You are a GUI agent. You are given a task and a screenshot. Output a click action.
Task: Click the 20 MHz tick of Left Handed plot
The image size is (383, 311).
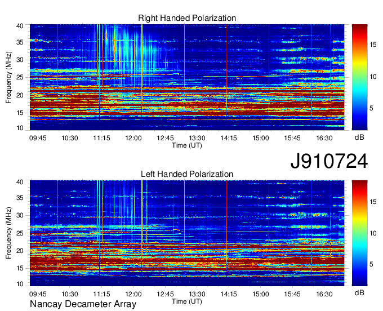(20, 251)
